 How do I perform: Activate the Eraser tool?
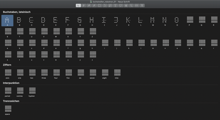click(x=89, y=5)
